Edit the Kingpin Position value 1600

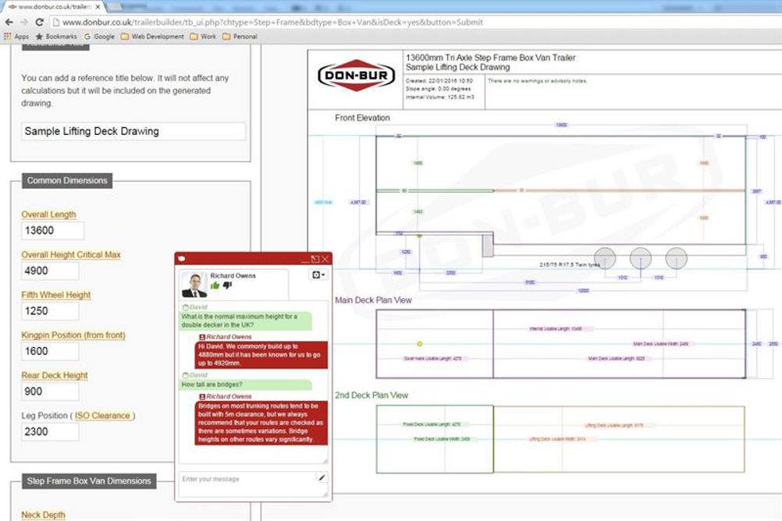coord(50,352)
